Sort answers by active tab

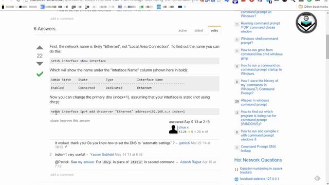tap(182, 30)
